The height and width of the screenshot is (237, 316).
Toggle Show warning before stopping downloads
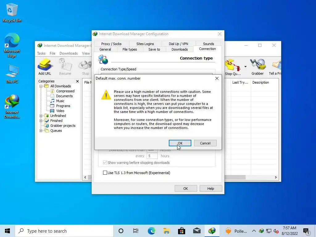(x=105, y=163)
